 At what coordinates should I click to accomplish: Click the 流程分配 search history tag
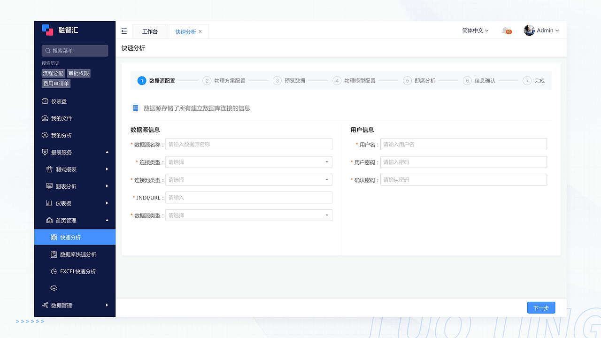[x=53, y=73]
